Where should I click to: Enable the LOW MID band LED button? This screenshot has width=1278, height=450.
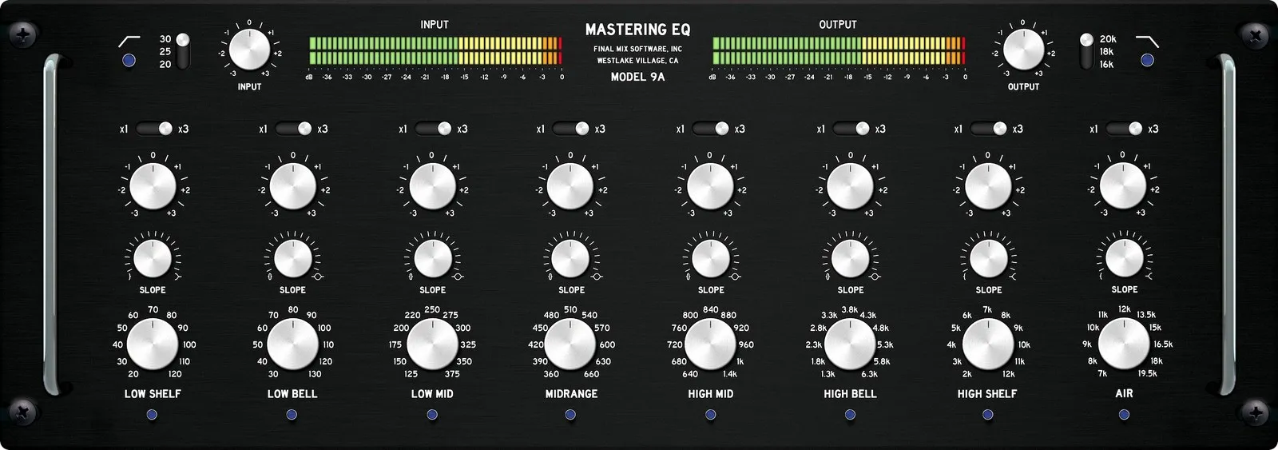(432, 414)
